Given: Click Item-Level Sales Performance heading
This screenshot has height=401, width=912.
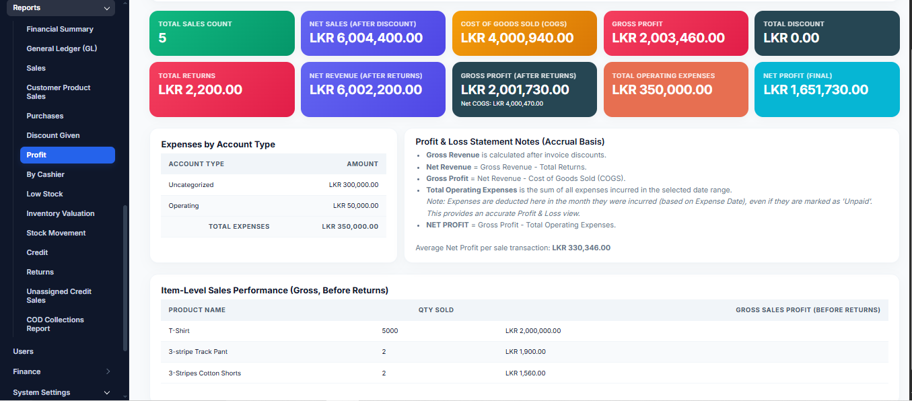Looking at the screenshot, I should pyautogui.click(x=275, y=291).
